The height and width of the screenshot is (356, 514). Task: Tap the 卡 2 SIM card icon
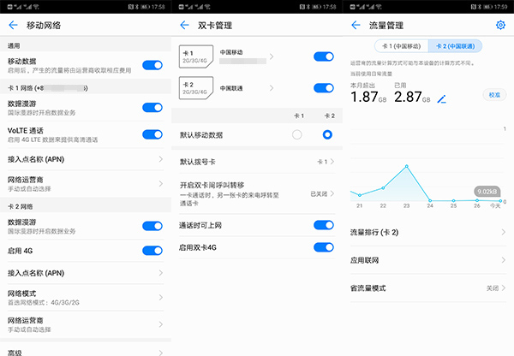pos(193,87)
